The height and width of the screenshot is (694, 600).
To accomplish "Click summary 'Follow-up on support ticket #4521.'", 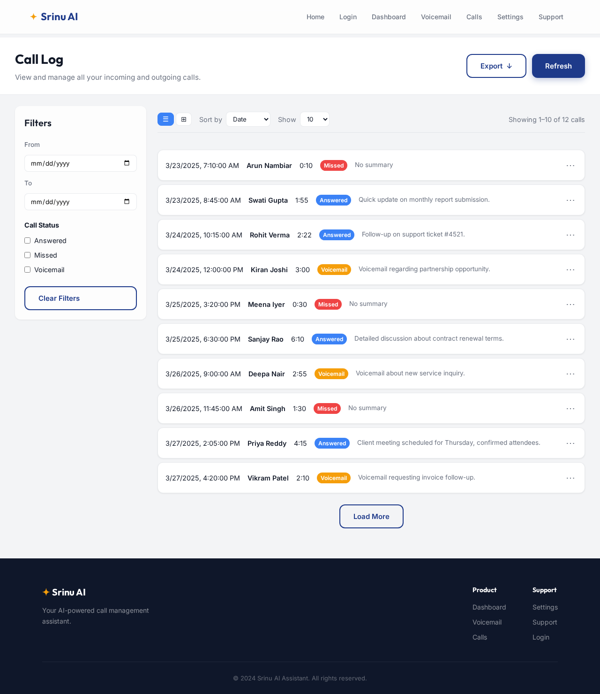I will 413,234.
